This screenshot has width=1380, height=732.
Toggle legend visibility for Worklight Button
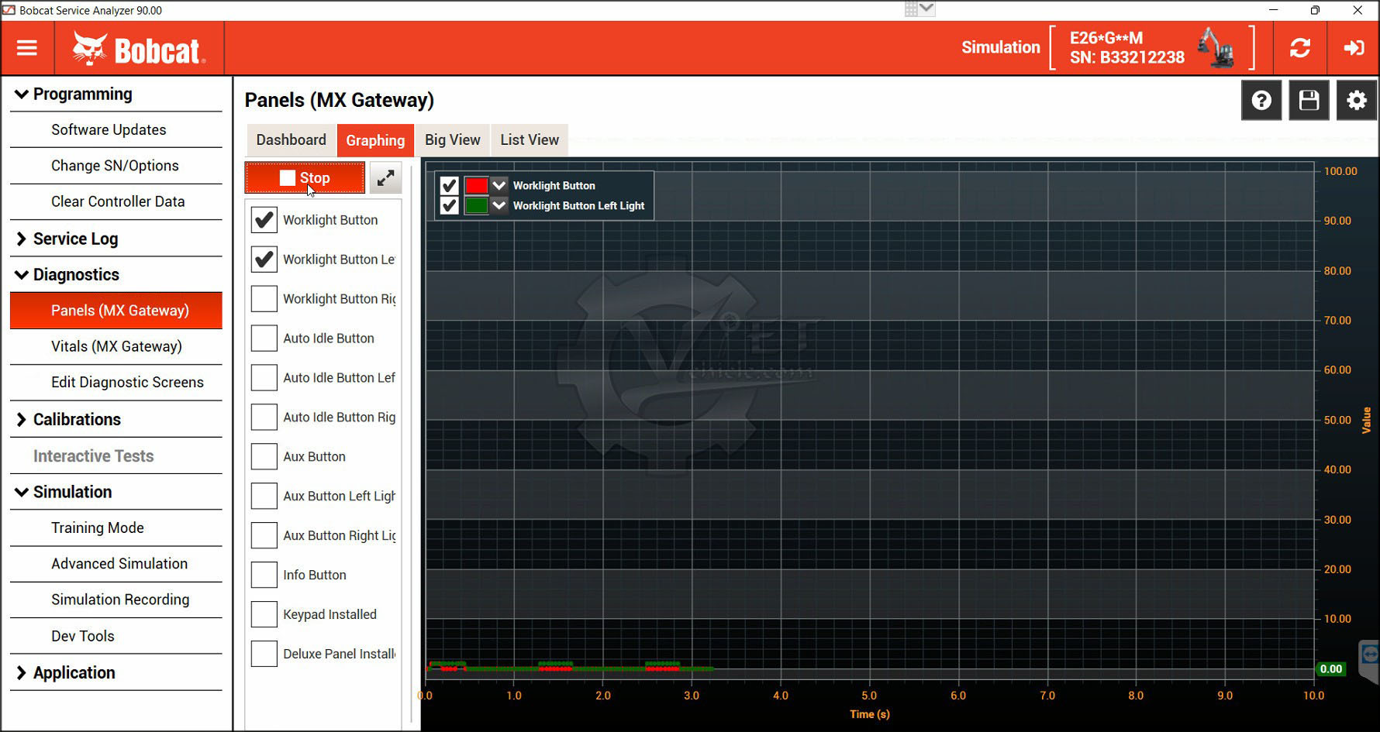449,185
